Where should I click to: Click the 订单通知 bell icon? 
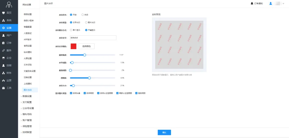pos(252,3)
